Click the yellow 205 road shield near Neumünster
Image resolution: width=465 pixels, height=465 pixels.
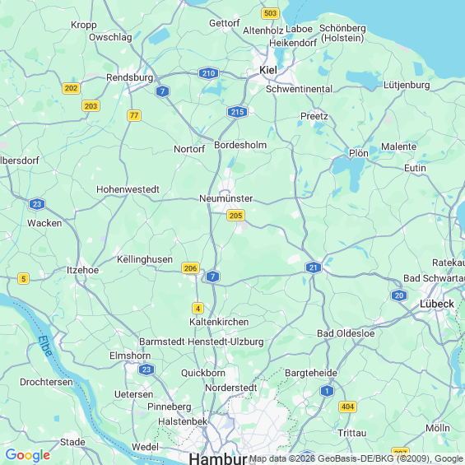point(235,216)
